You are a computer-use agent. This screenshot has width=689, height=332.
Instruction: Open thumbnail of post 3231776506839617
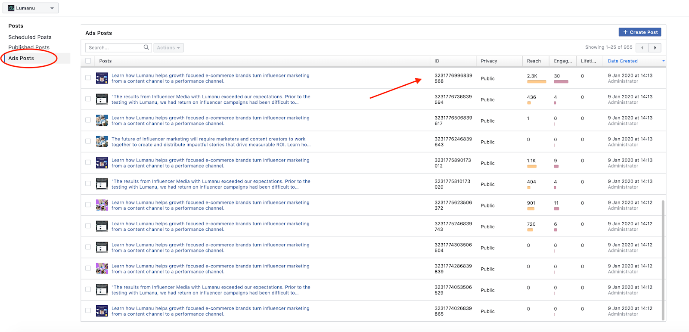pyautogui.click(x=102, y=120)
